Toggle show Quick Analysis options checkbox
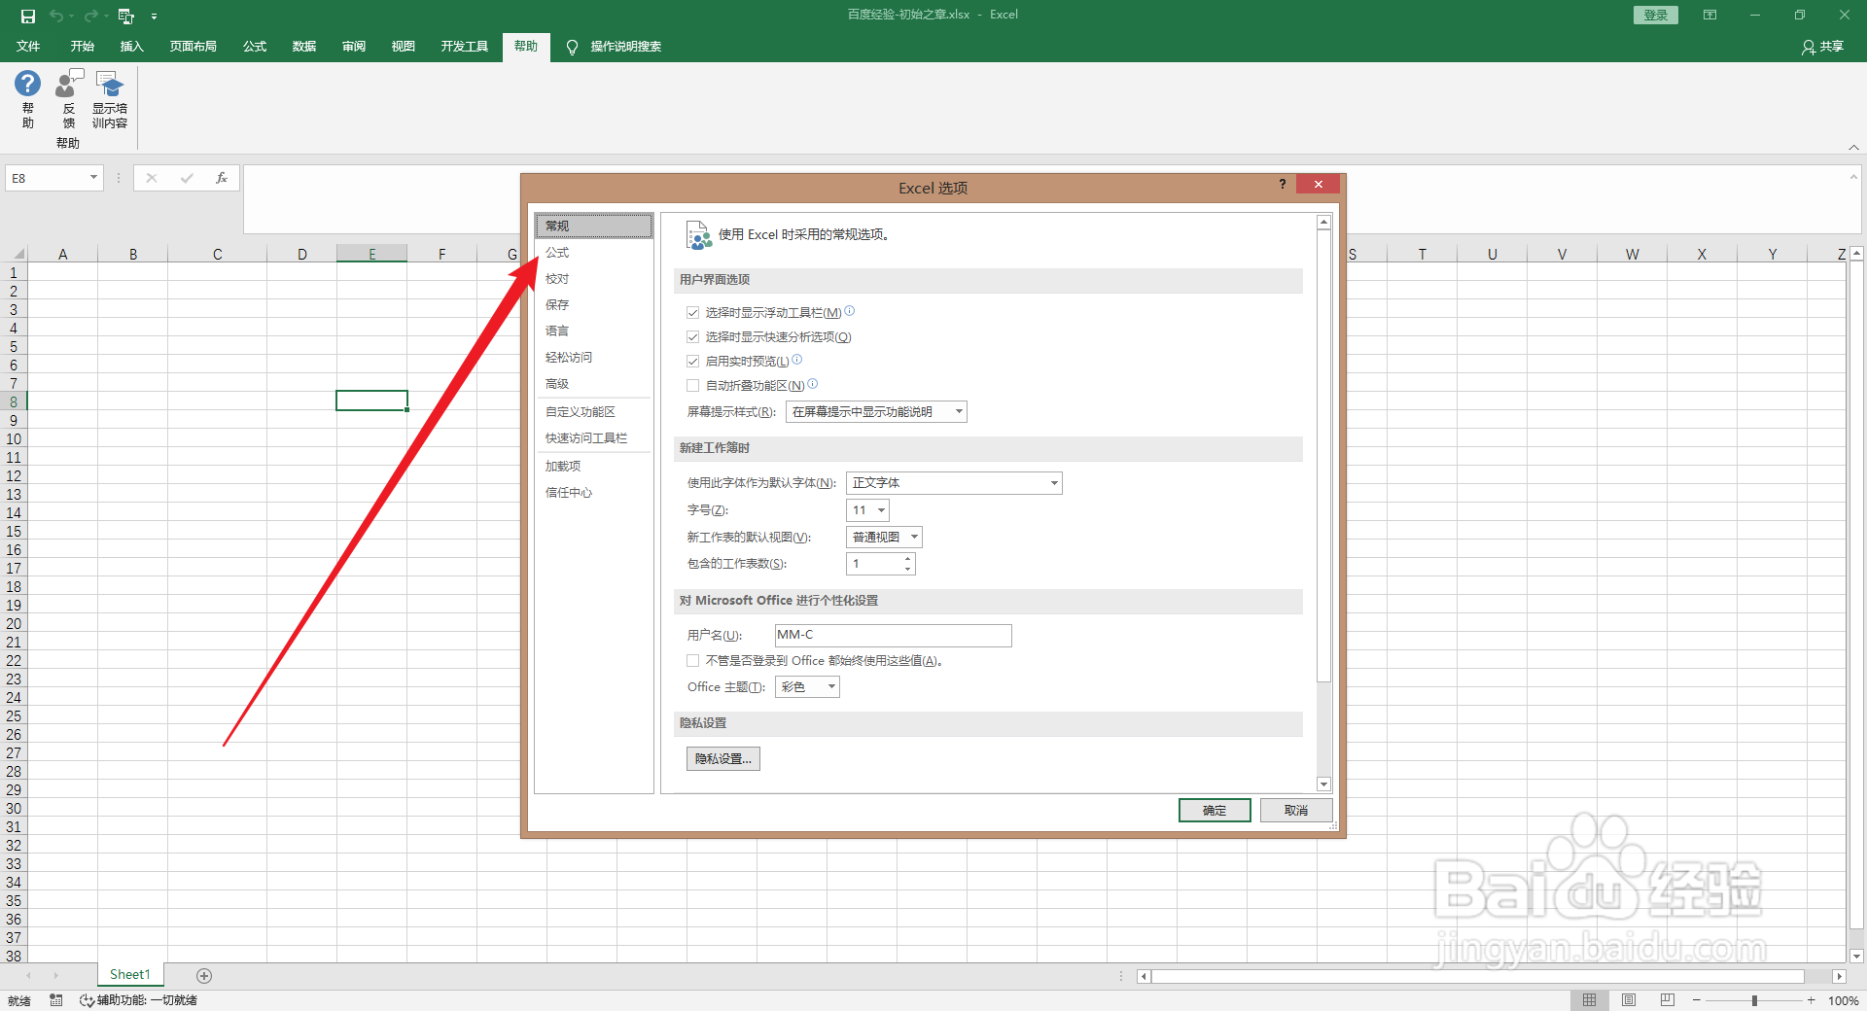 click(x=692, y=337)
